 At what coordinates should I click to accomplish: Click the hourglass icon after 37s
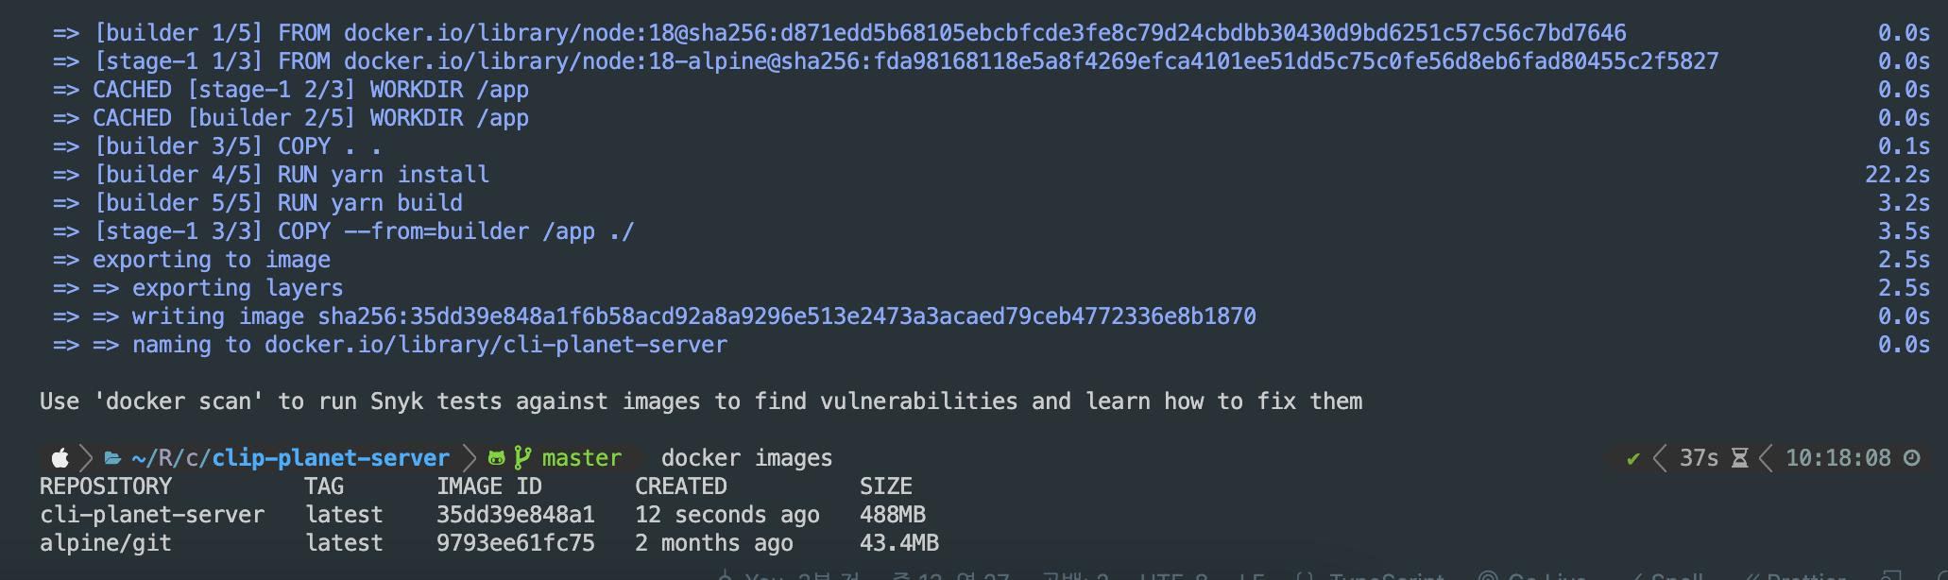click(1739, 458)
